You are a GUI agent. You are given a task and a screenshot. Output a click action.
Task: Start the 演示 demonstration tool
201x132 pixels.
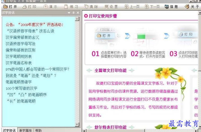(50, 7)
